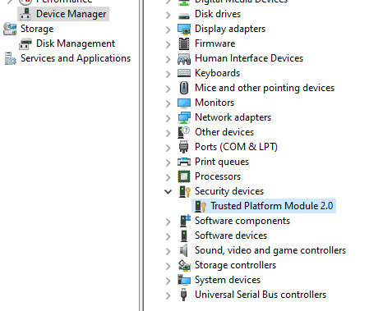Click the Mice and other pointing devices icon
This screenshot has width=369, height=311.
[184, 88]
